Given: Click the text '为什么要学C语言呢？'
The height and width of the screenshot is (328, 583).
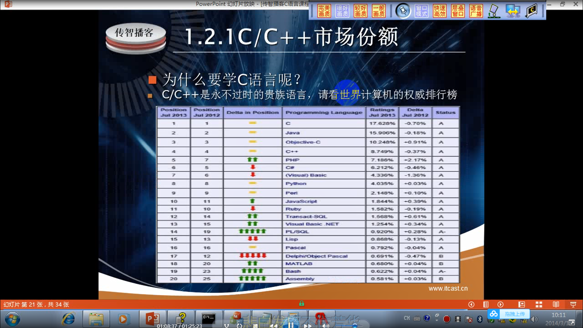Looking at the screenshot, I should pos(232,80).
